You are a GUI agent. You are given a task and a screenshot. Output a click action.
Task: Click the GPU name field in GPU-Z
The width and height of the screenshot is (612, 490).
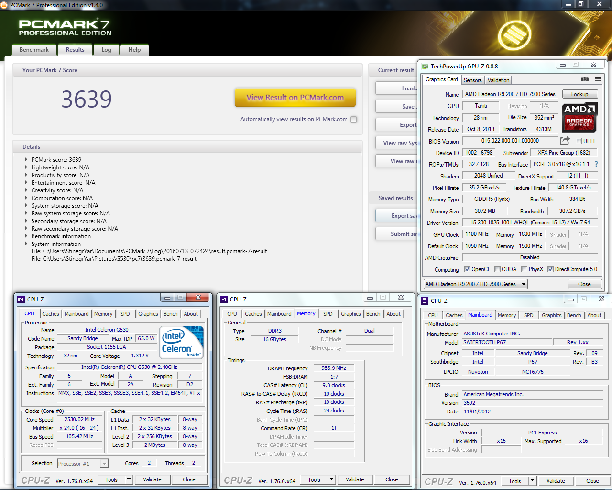pos(510,94)
